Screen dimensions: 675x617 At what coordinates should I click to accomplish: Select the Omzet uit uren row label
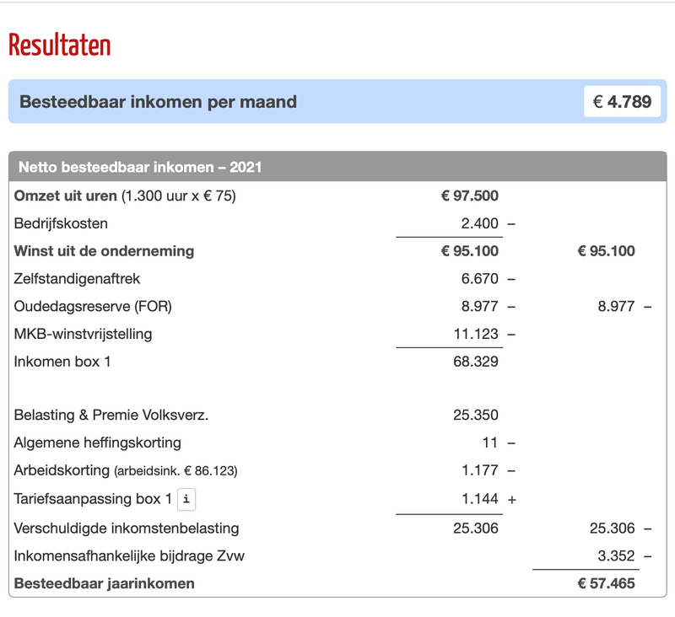125,196
